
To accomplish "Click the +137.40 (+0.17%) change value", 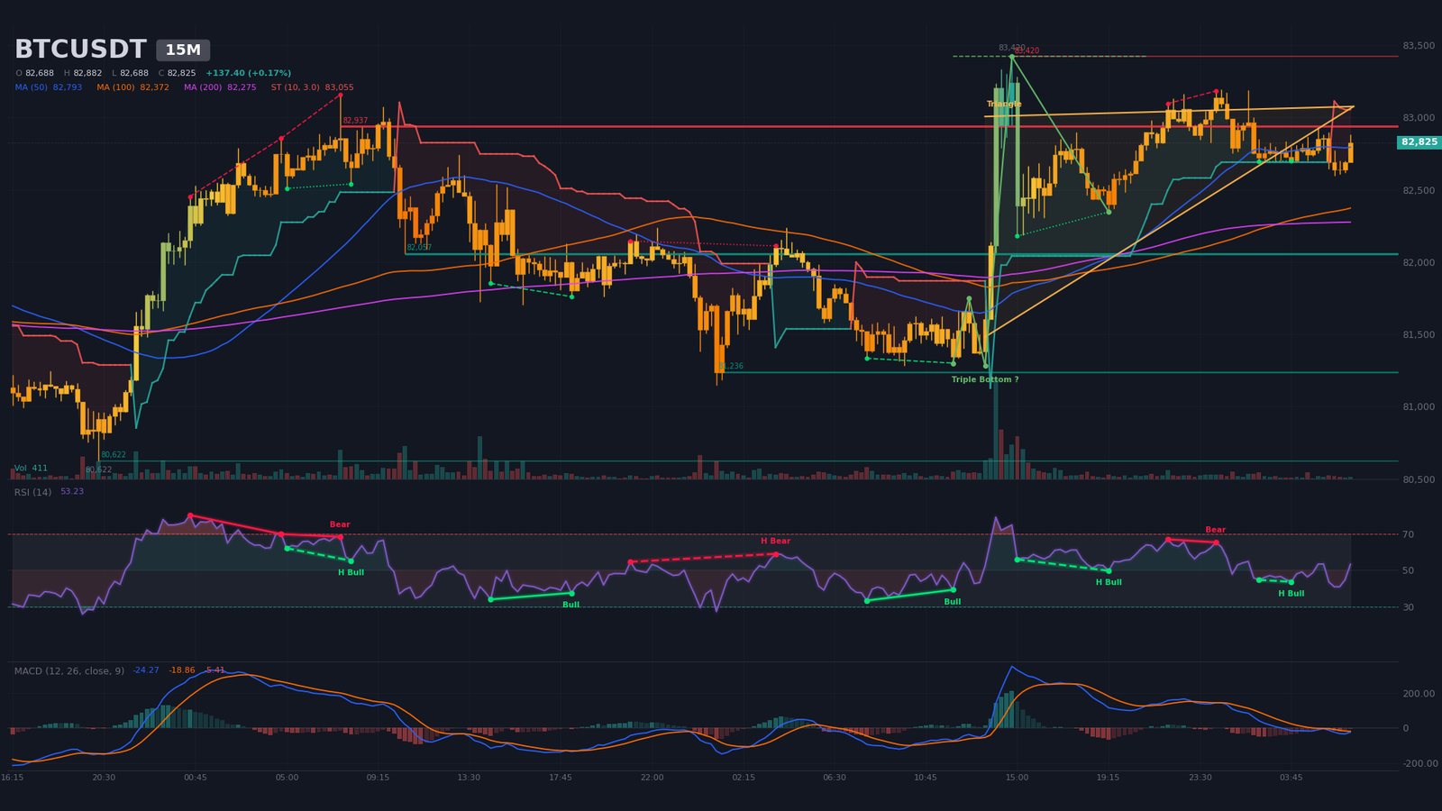I will pos(248,73).
